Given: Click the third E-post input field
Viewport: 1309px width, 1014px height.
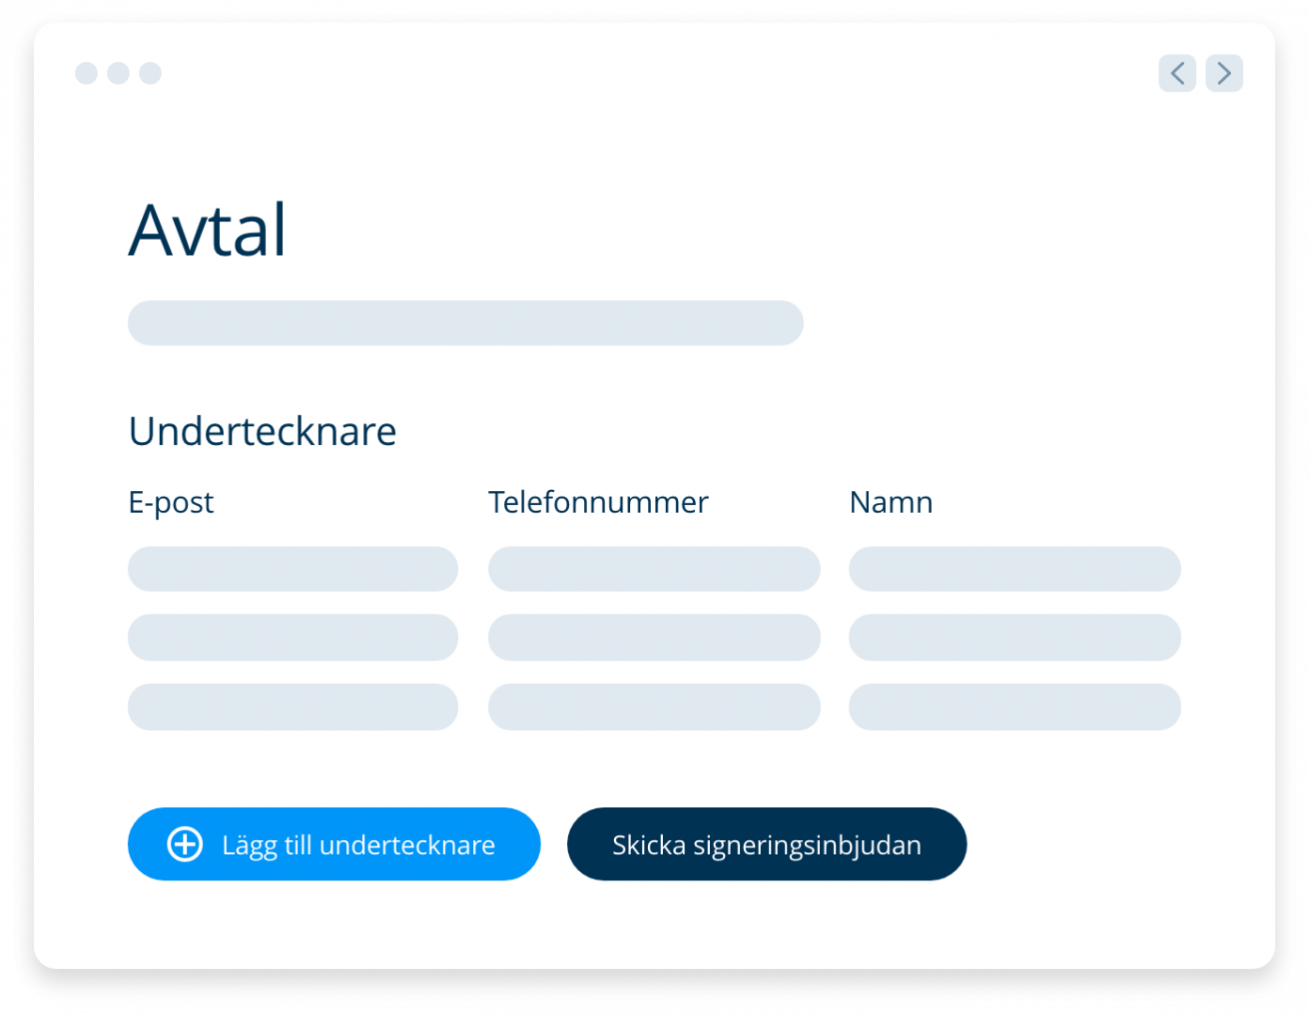Looking at the screenshot, I should pos(292,707).
